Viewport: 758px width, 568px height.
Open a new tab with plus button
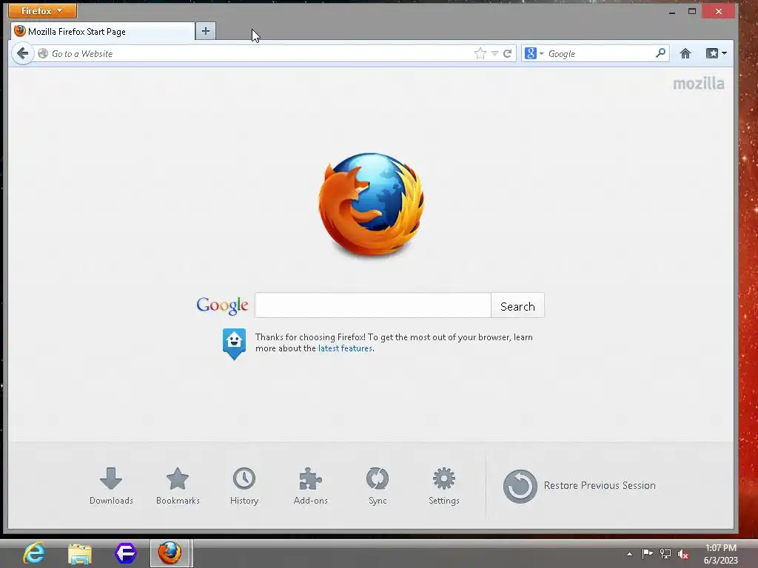point(206,31)
